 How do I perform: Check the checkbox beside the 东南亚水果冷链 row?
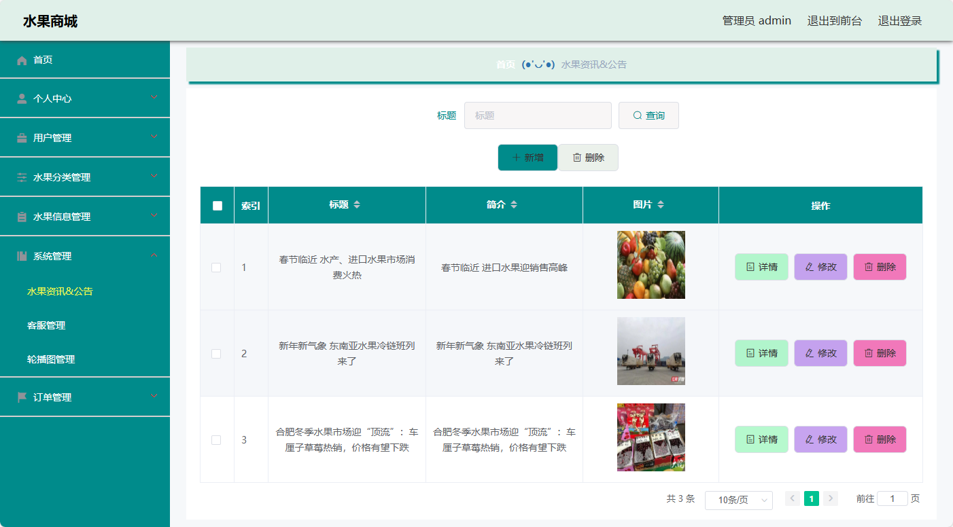[x=216, y=354]
